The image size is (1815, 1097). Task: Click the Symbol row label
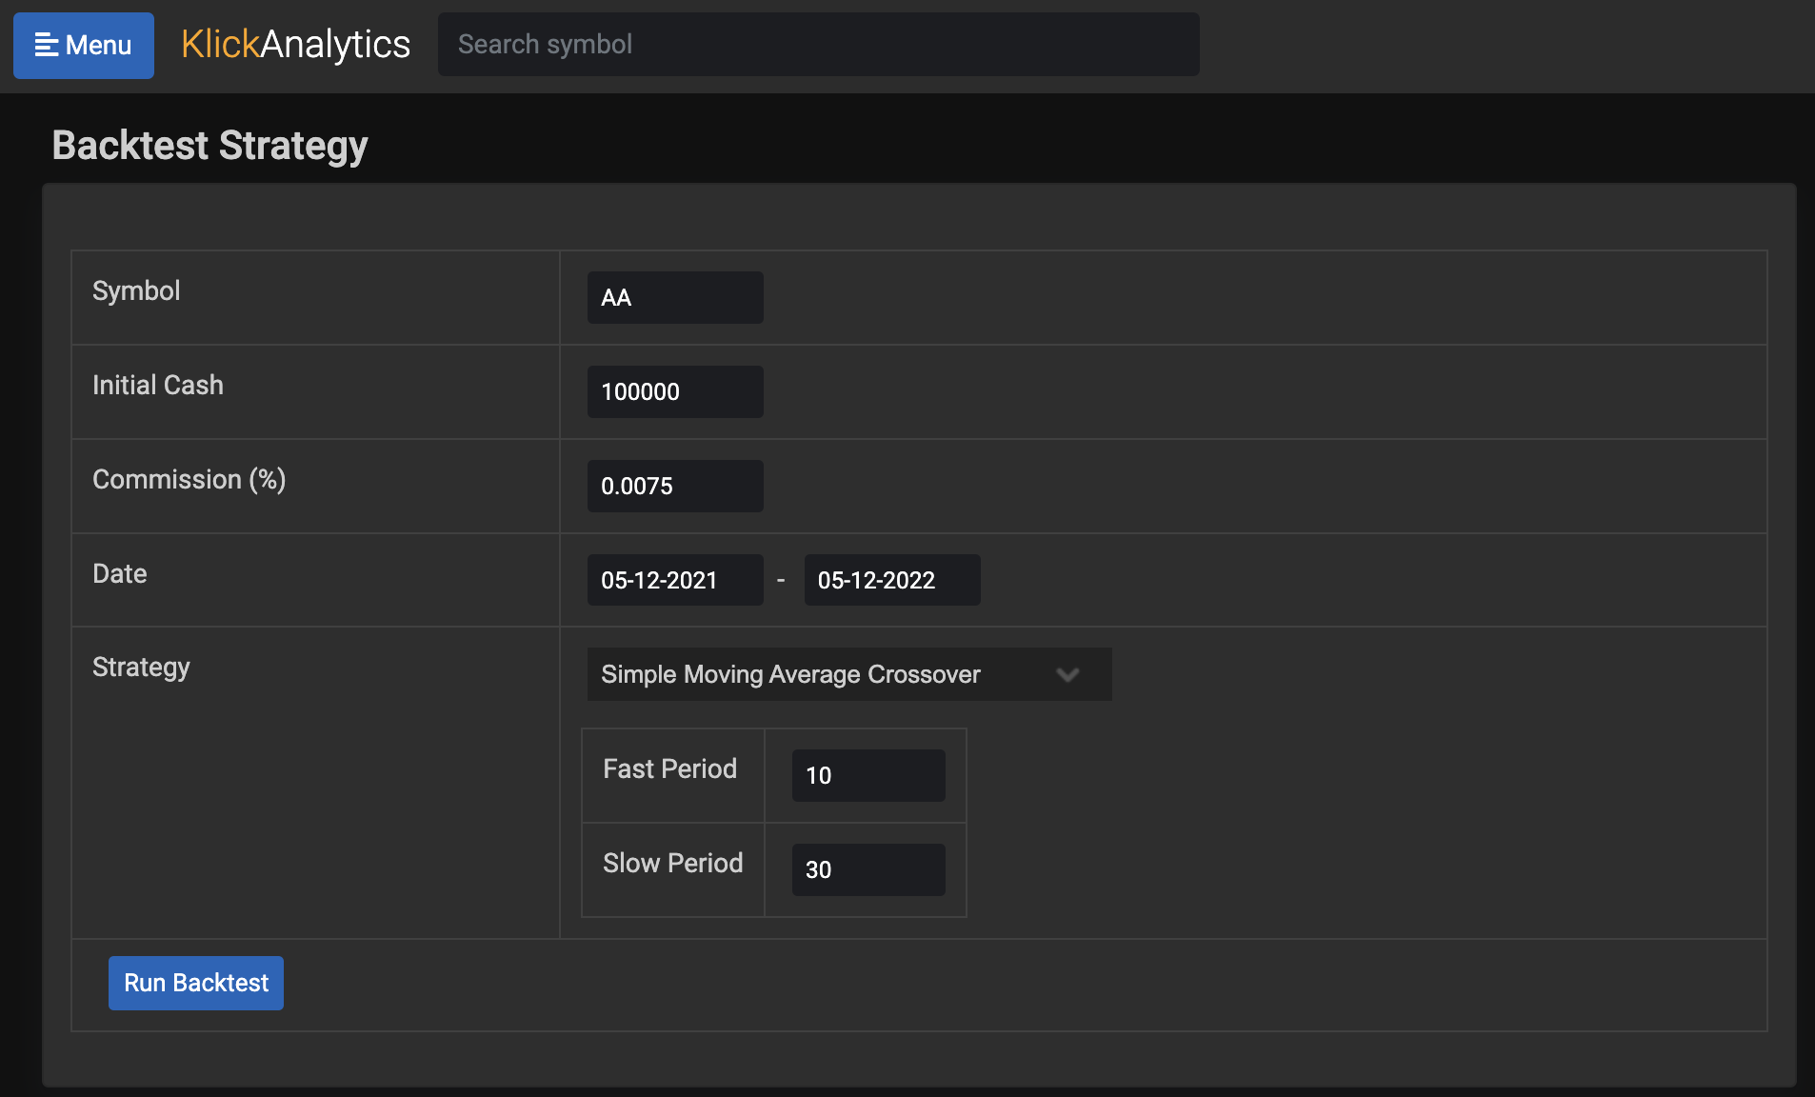click(136, 290)
